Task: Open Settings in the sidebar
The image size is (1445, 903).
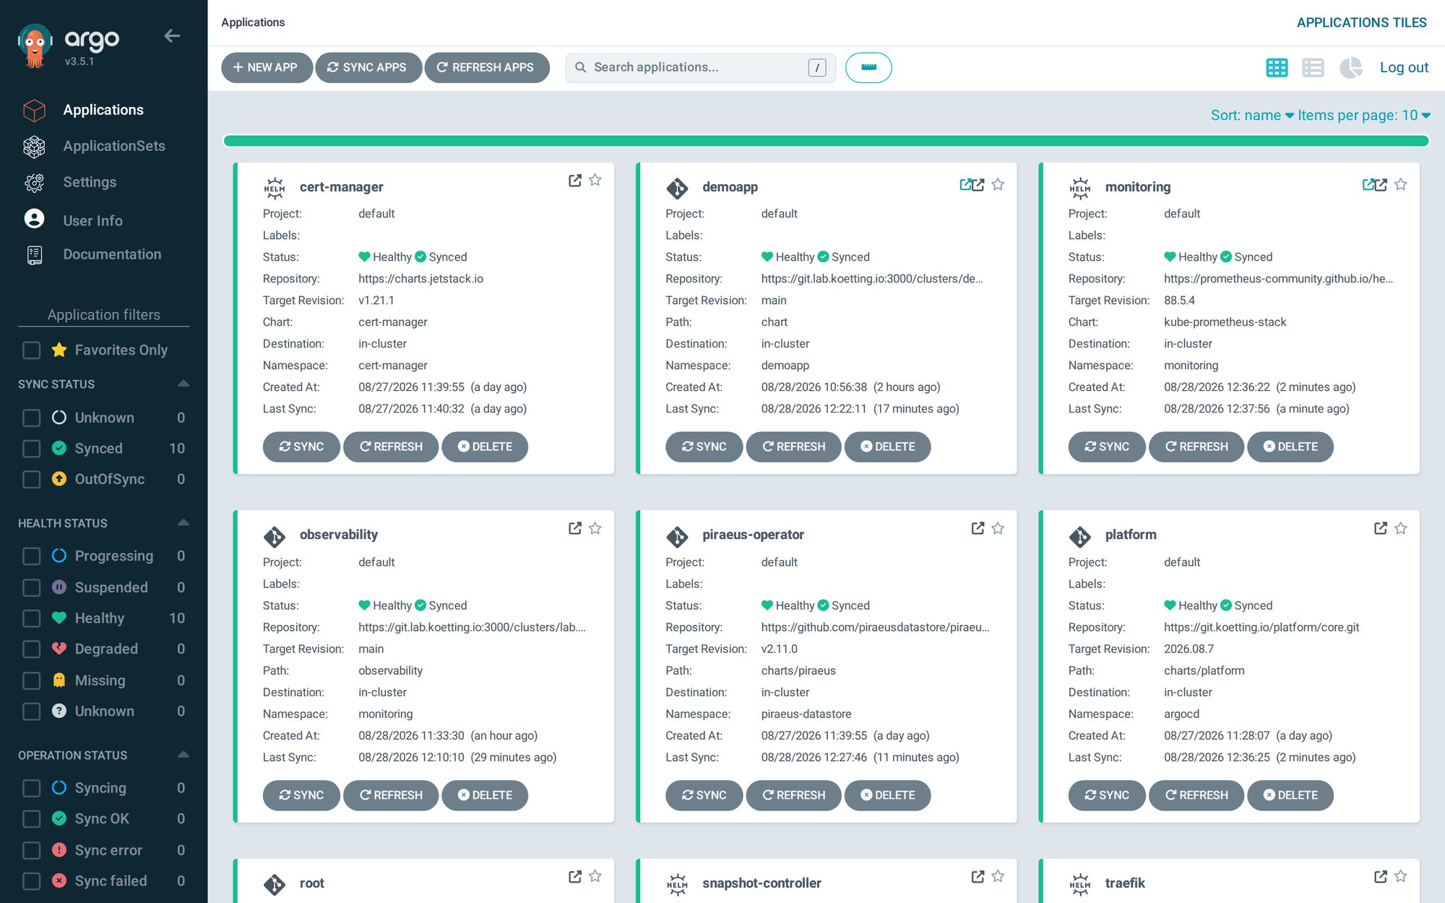Action: [90, 182]
